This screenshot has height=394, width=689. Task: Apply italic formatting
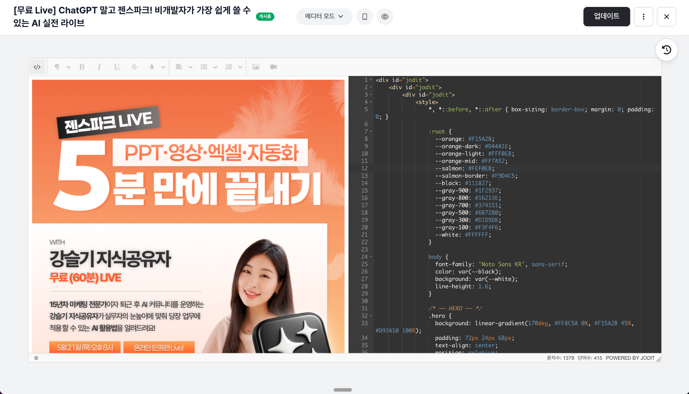[99, 67]
